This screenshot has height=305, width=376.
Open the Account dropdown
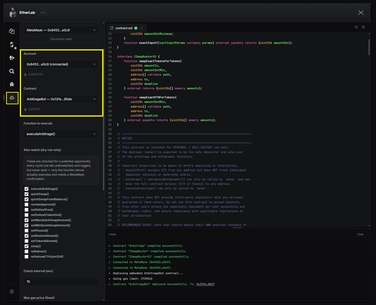pyautogui.click(x=61, y=64)
